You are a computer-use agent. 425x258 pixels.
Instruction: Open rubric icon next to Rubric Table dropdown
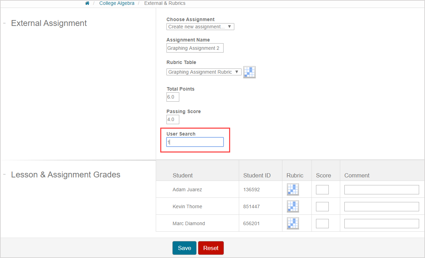click(x=249, y=72)
